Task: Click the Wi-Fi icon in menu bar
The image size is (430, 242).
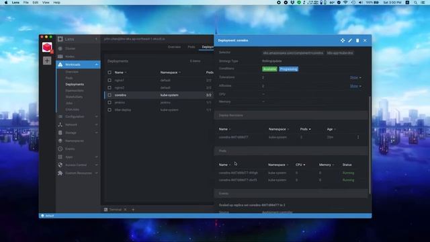Action: (345, 3)
